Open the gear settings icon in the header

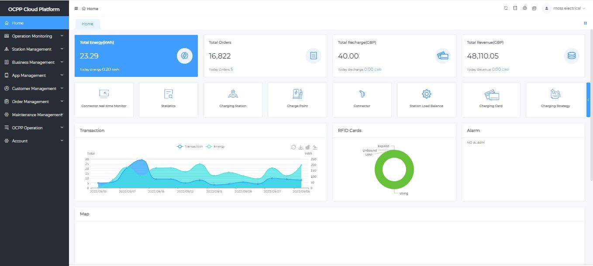click(524, 8)
